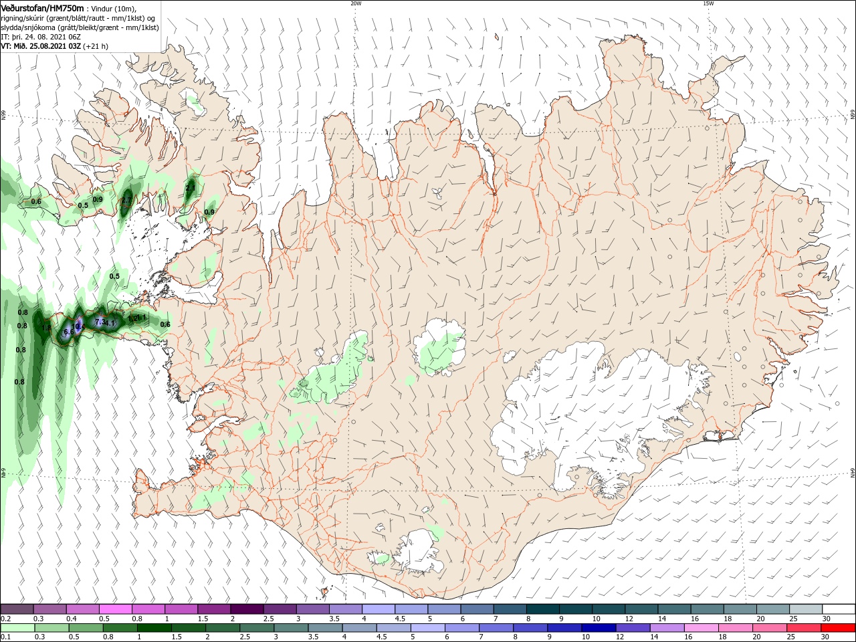The width and height of the screenshot is (856, 642).
Task: Click the 1.8 precipitation value on map
Action: click(46, 328)
